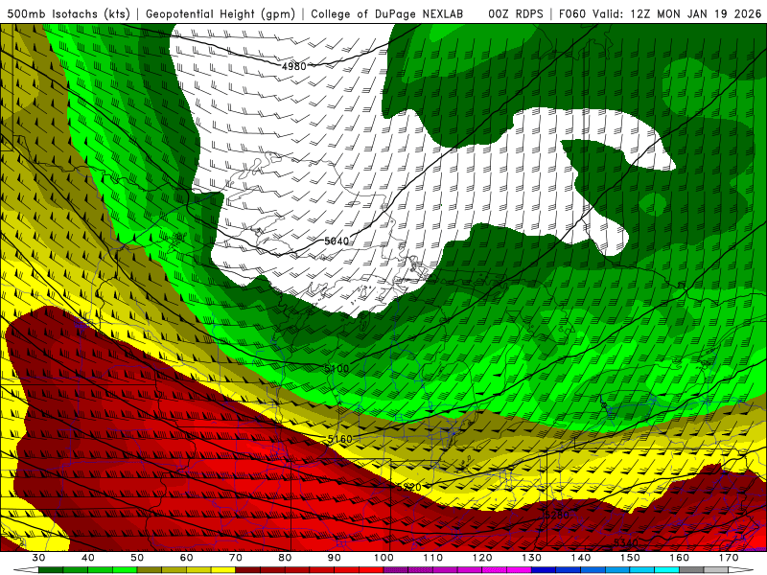Image resolution: width=767 pixels, height=575 pixels.
Task: Click the dark blue 130–135 kt legend swatch
Action: click(x=544, y=570)
